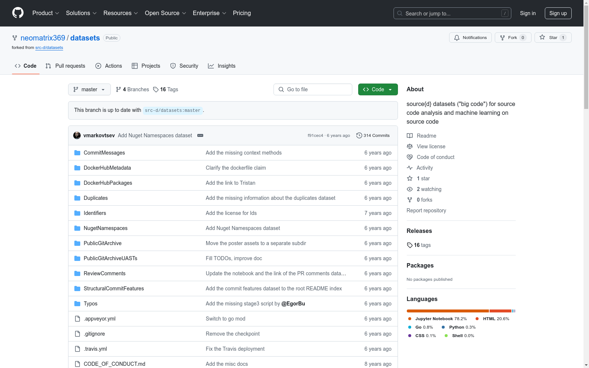Viewport: 589px width, 368px height.
Task: Click the folder icon beside Duplicates
Action: [77, 198]
